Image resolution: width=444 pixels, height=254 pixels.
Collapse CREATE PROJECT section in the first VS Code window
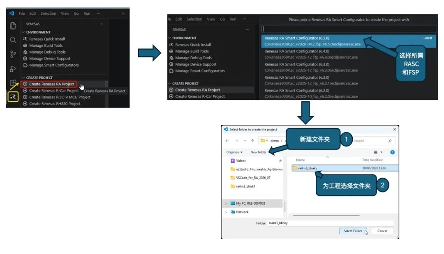click(x=23, y=78)
